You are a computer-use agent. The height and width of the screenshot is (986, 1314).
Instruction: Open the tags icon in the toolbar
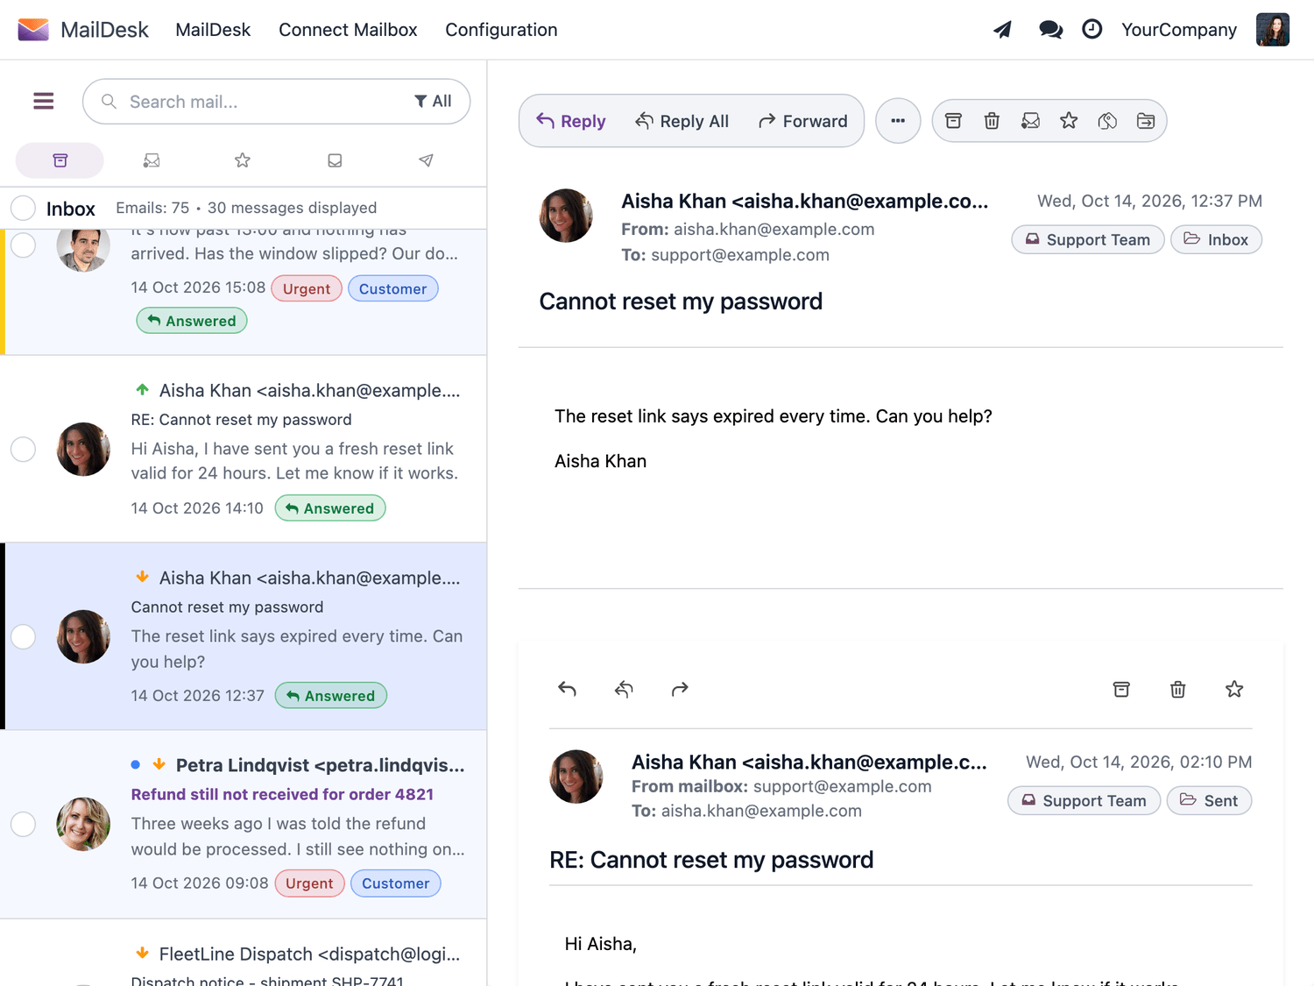click(1107, 121)
